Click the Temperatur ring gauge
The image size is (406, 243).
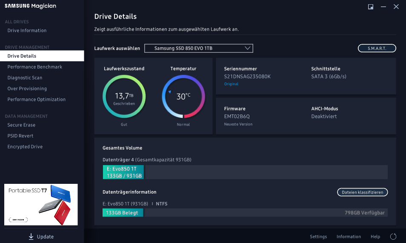(x=183, y=96)
